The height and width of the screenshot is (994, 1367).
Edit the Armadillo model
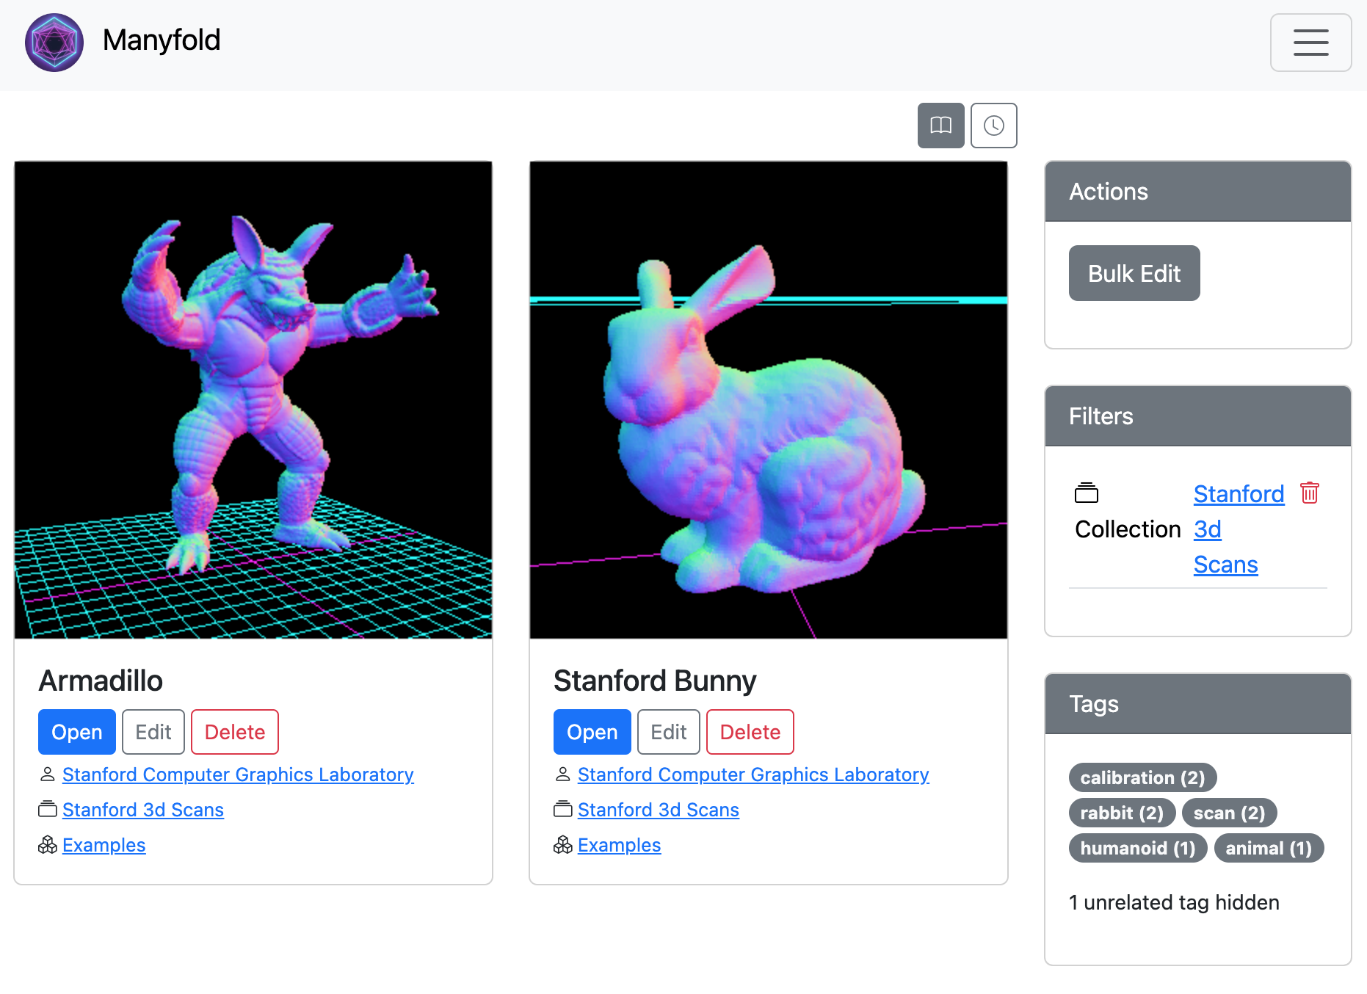point(153,732)
